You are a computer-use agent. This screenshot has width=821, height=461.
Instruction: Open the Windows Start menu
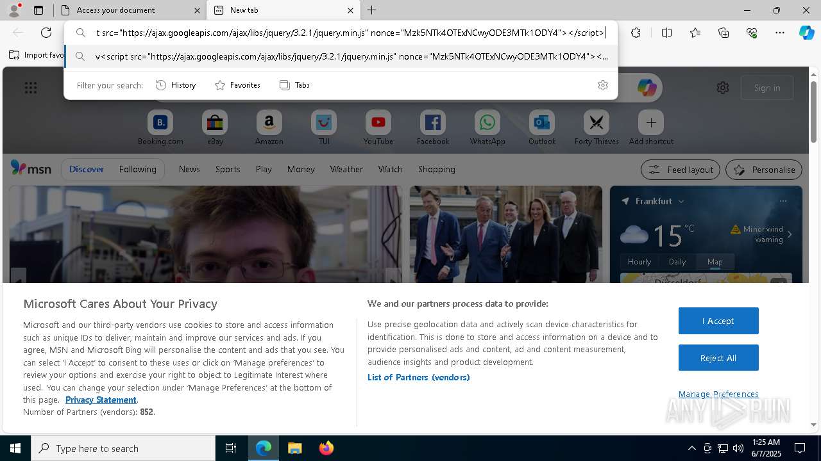click(x=15, y=448)
